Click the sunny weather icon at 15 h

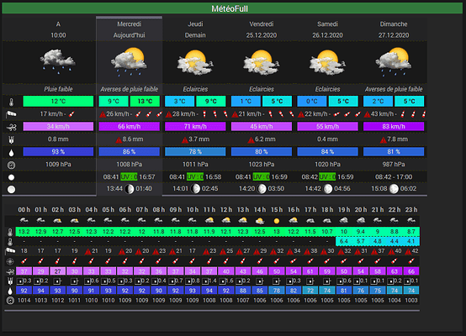277,221
